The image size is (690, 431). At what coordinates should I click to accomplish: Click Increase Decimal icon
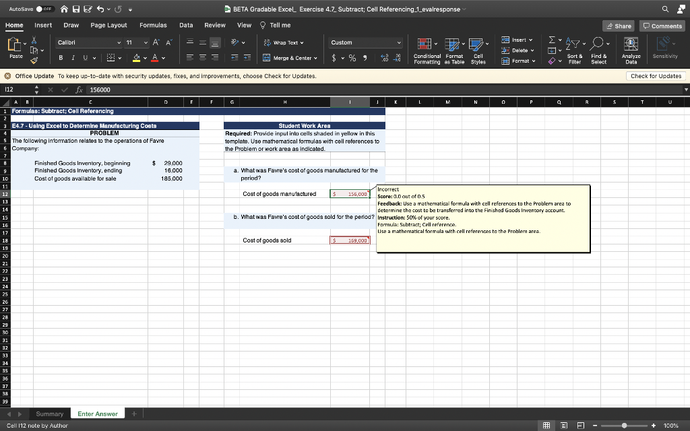tap(384, 58)
